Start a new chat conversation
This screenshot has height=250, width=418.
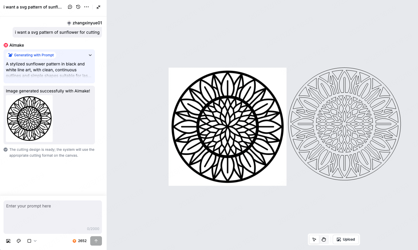pyautogui.click(x=70, y=7)
